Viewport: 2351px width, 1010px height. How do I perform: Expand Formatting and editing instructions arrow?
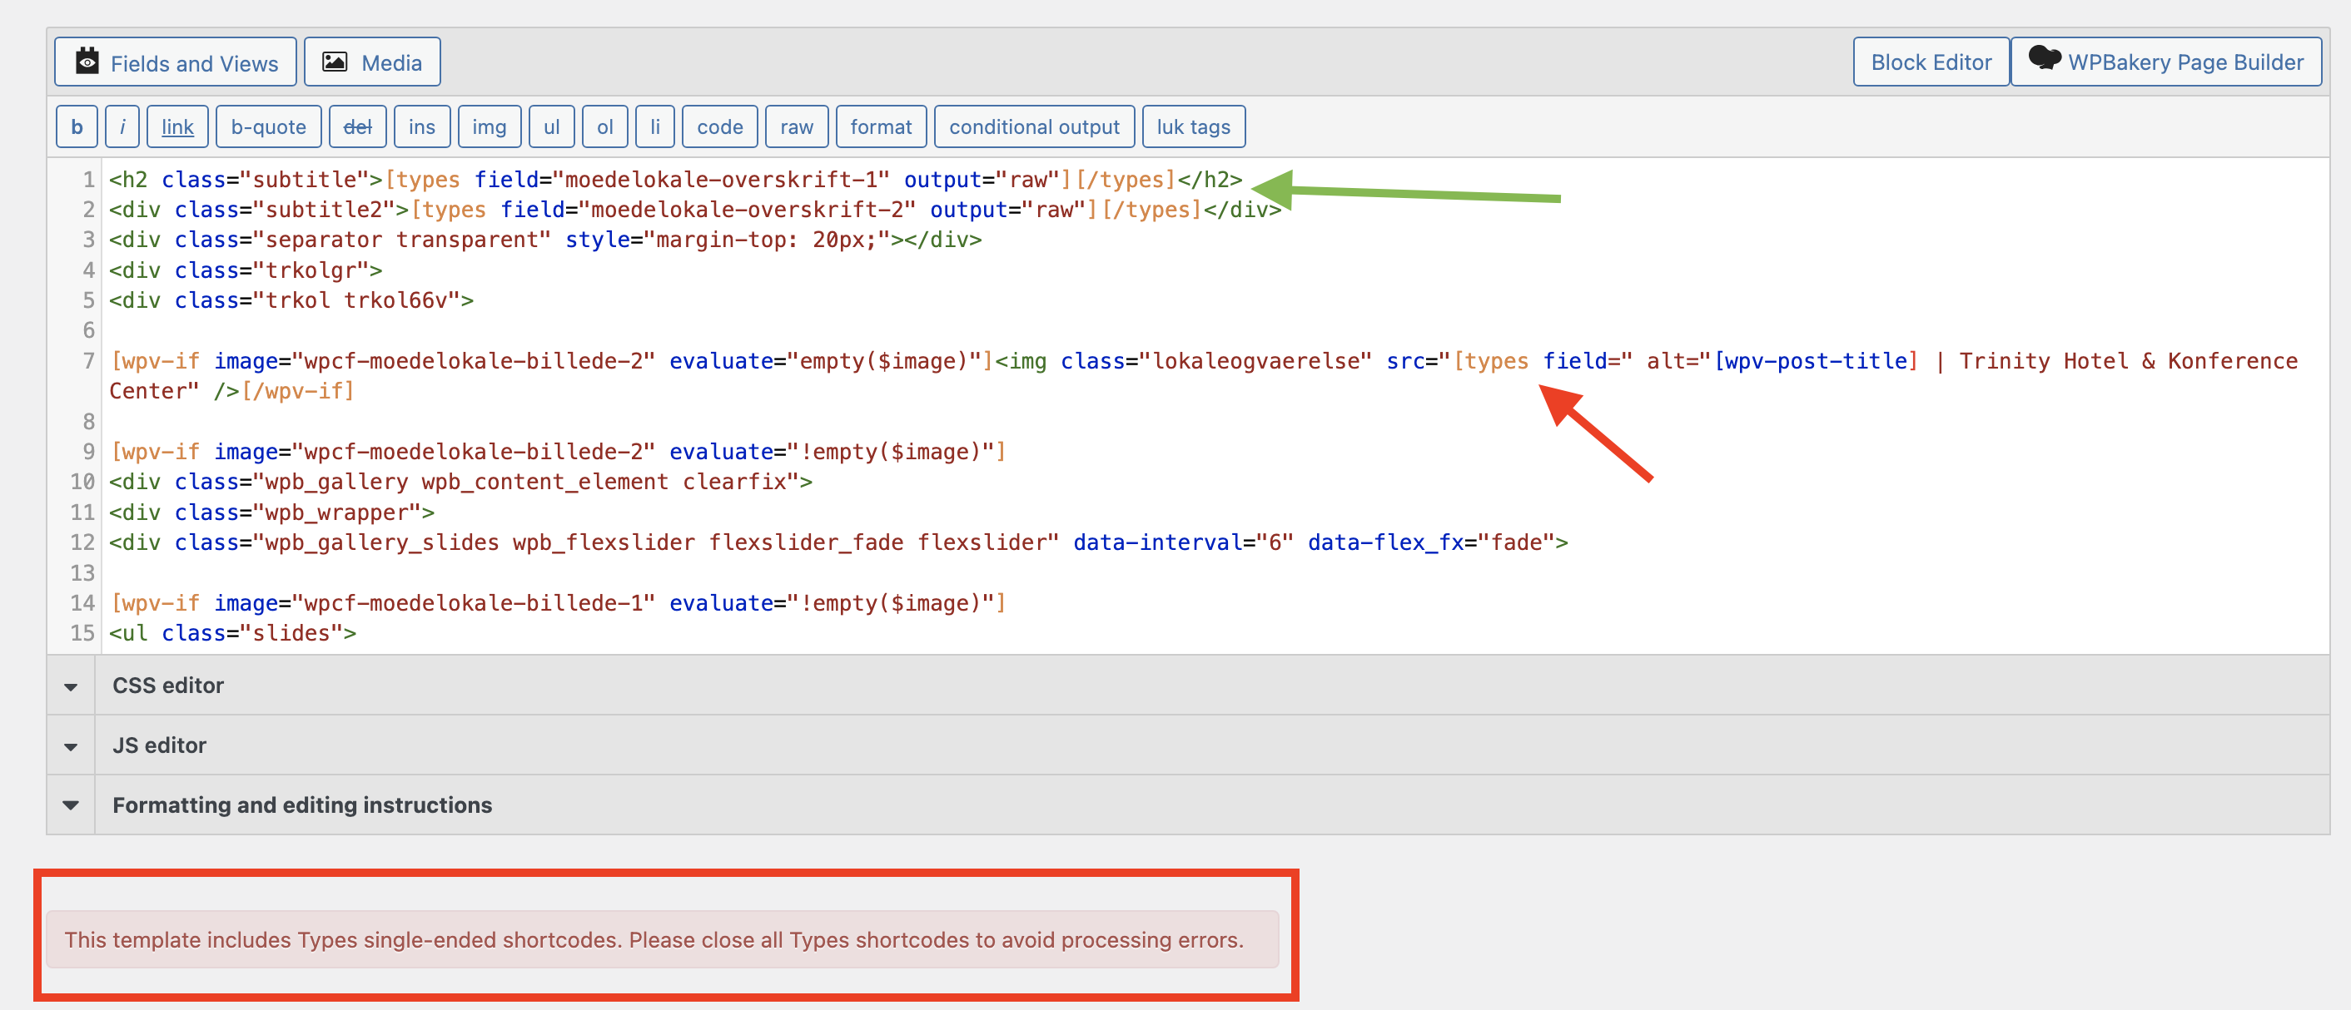pyautogui.click(x=72, y=805)
